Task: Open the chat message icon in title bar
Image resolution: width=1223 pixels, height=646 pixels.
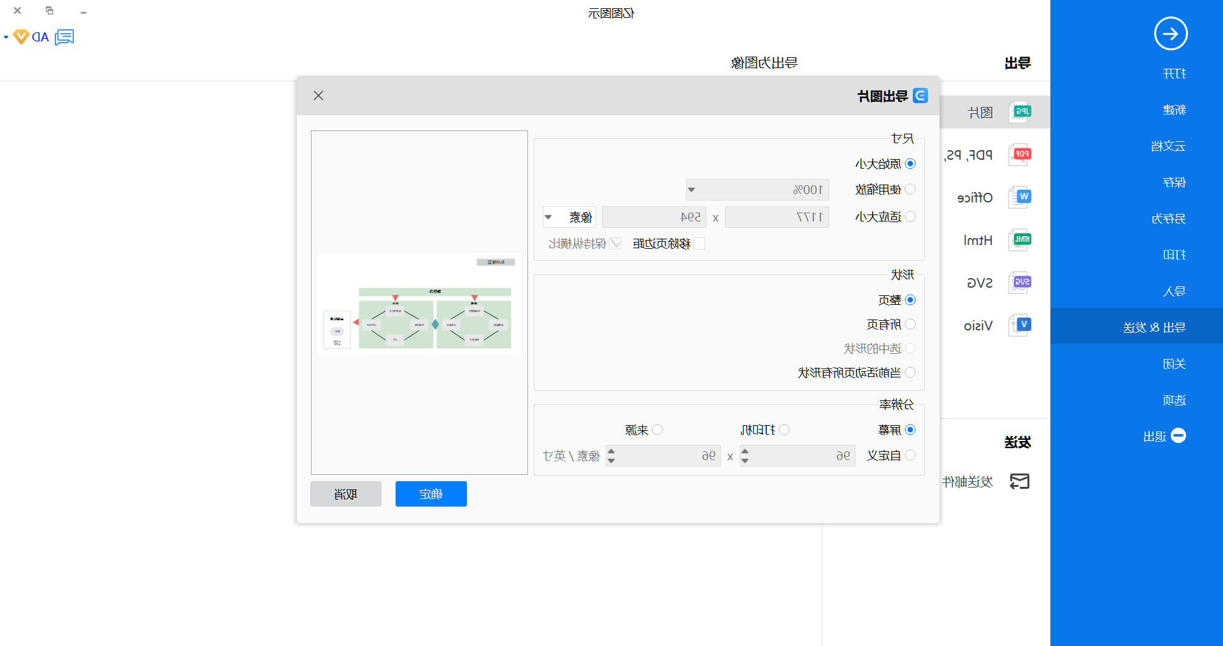Action: (x=64, y=37)
